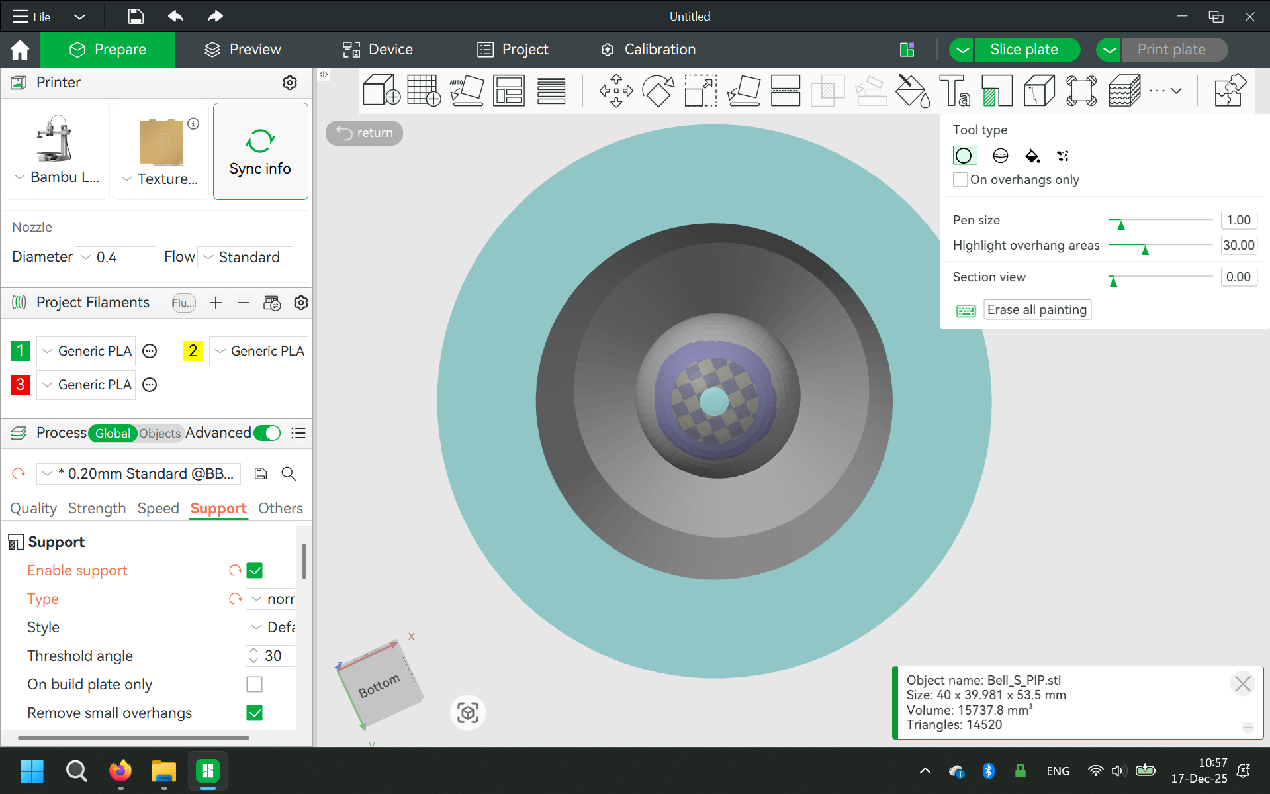Image resolution: width=1270 pixels, height=794 pixels.
Task: Open the Assembly view puzzle icon
Action: [1230, 90]
